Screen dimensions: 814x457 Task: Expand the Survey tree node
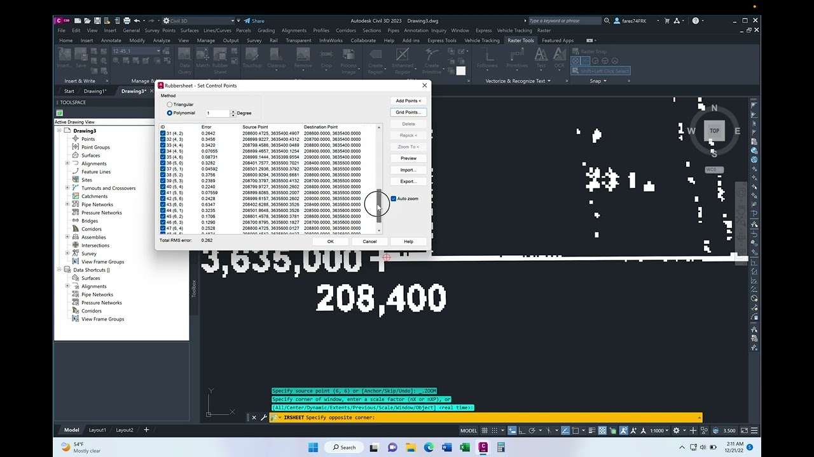point(67,253)
